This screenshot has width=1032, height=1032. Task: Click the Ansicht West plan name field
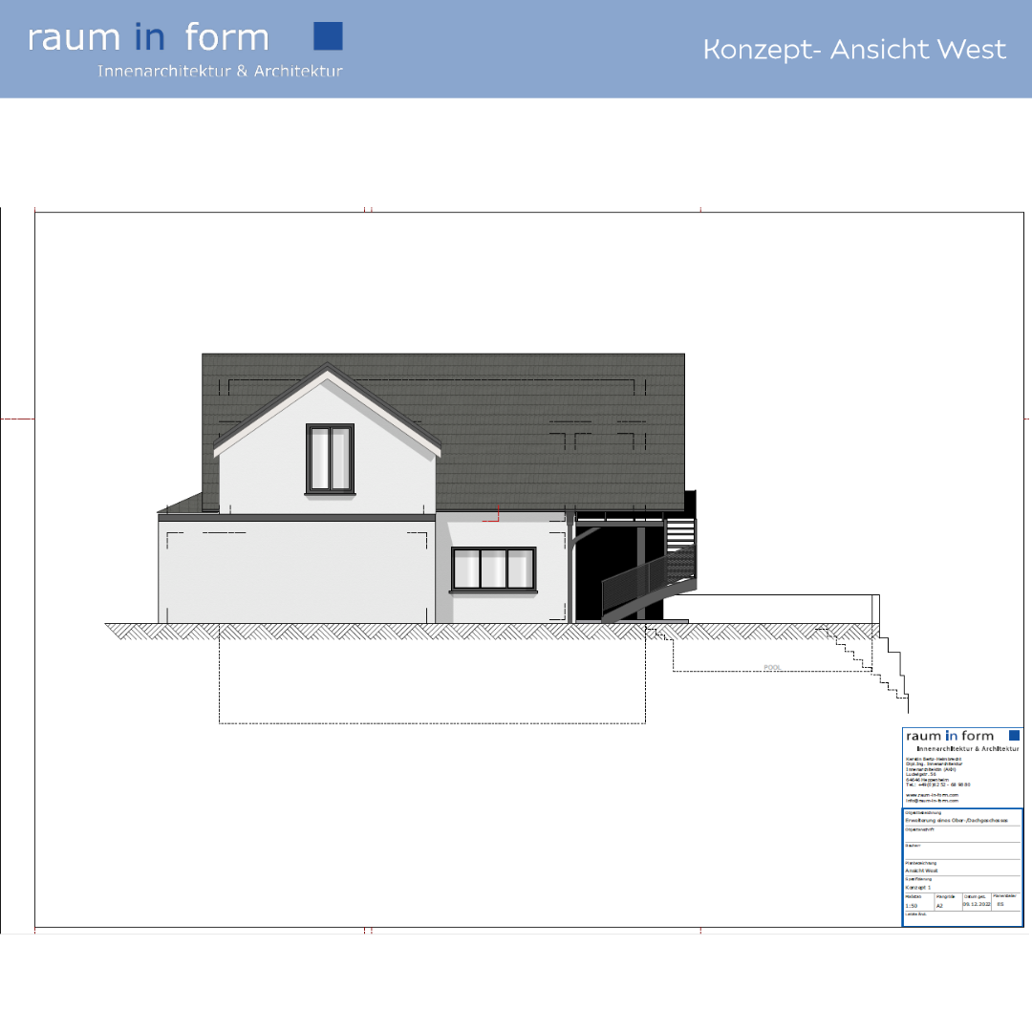click(x=922, y=871)
